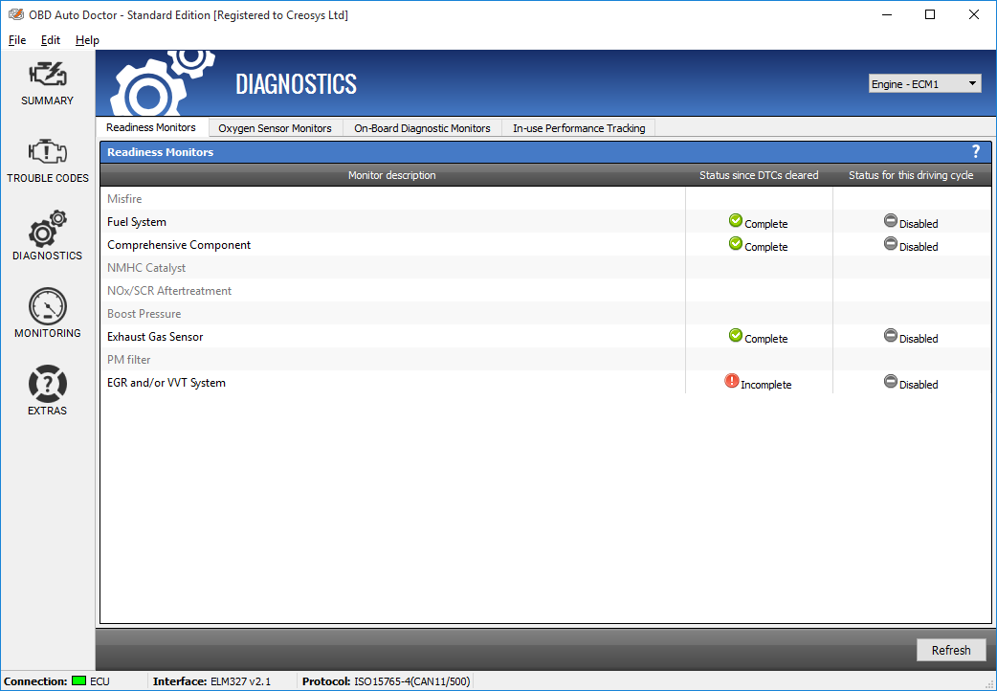Open the Edit menu
This screenshot has width=997, height=691.
(50, 40)
